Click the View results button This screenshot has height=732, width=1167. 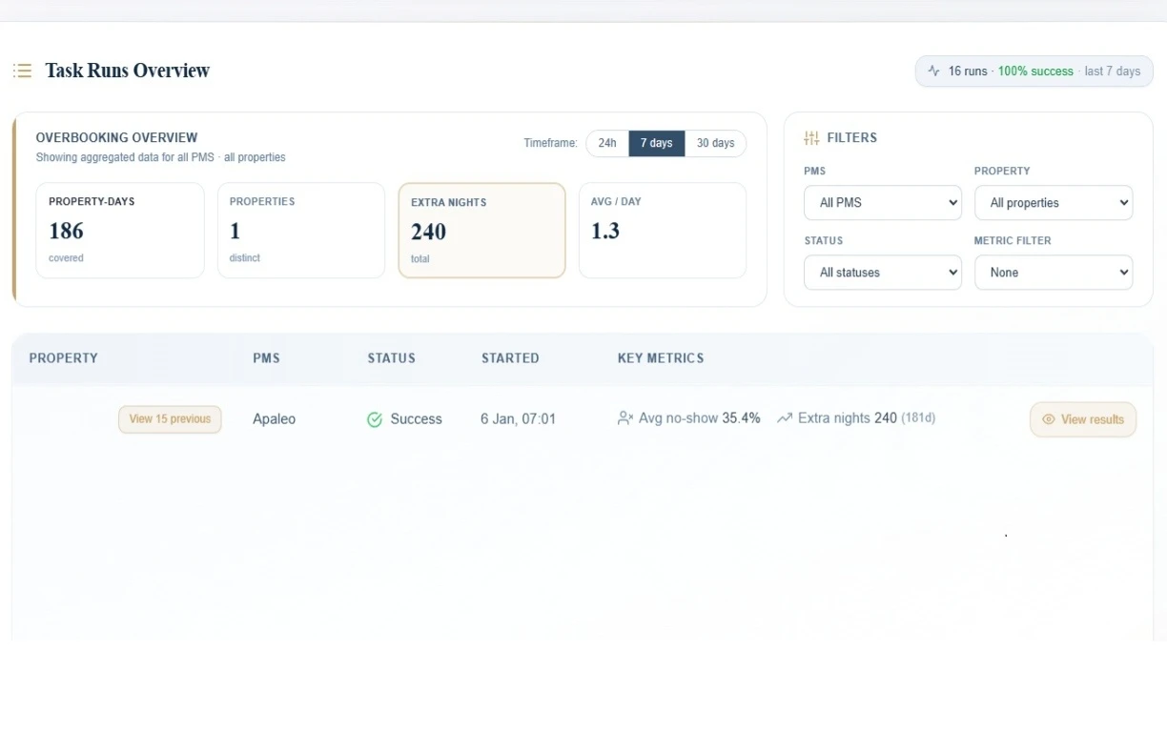[x=1083, y=418]
